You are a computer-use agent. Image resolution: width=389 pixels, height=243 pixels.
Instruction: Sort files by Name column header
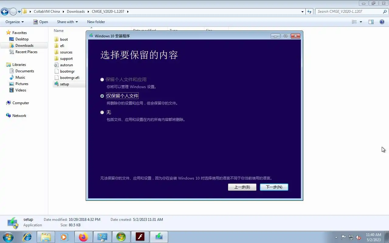tap(59, 31)
